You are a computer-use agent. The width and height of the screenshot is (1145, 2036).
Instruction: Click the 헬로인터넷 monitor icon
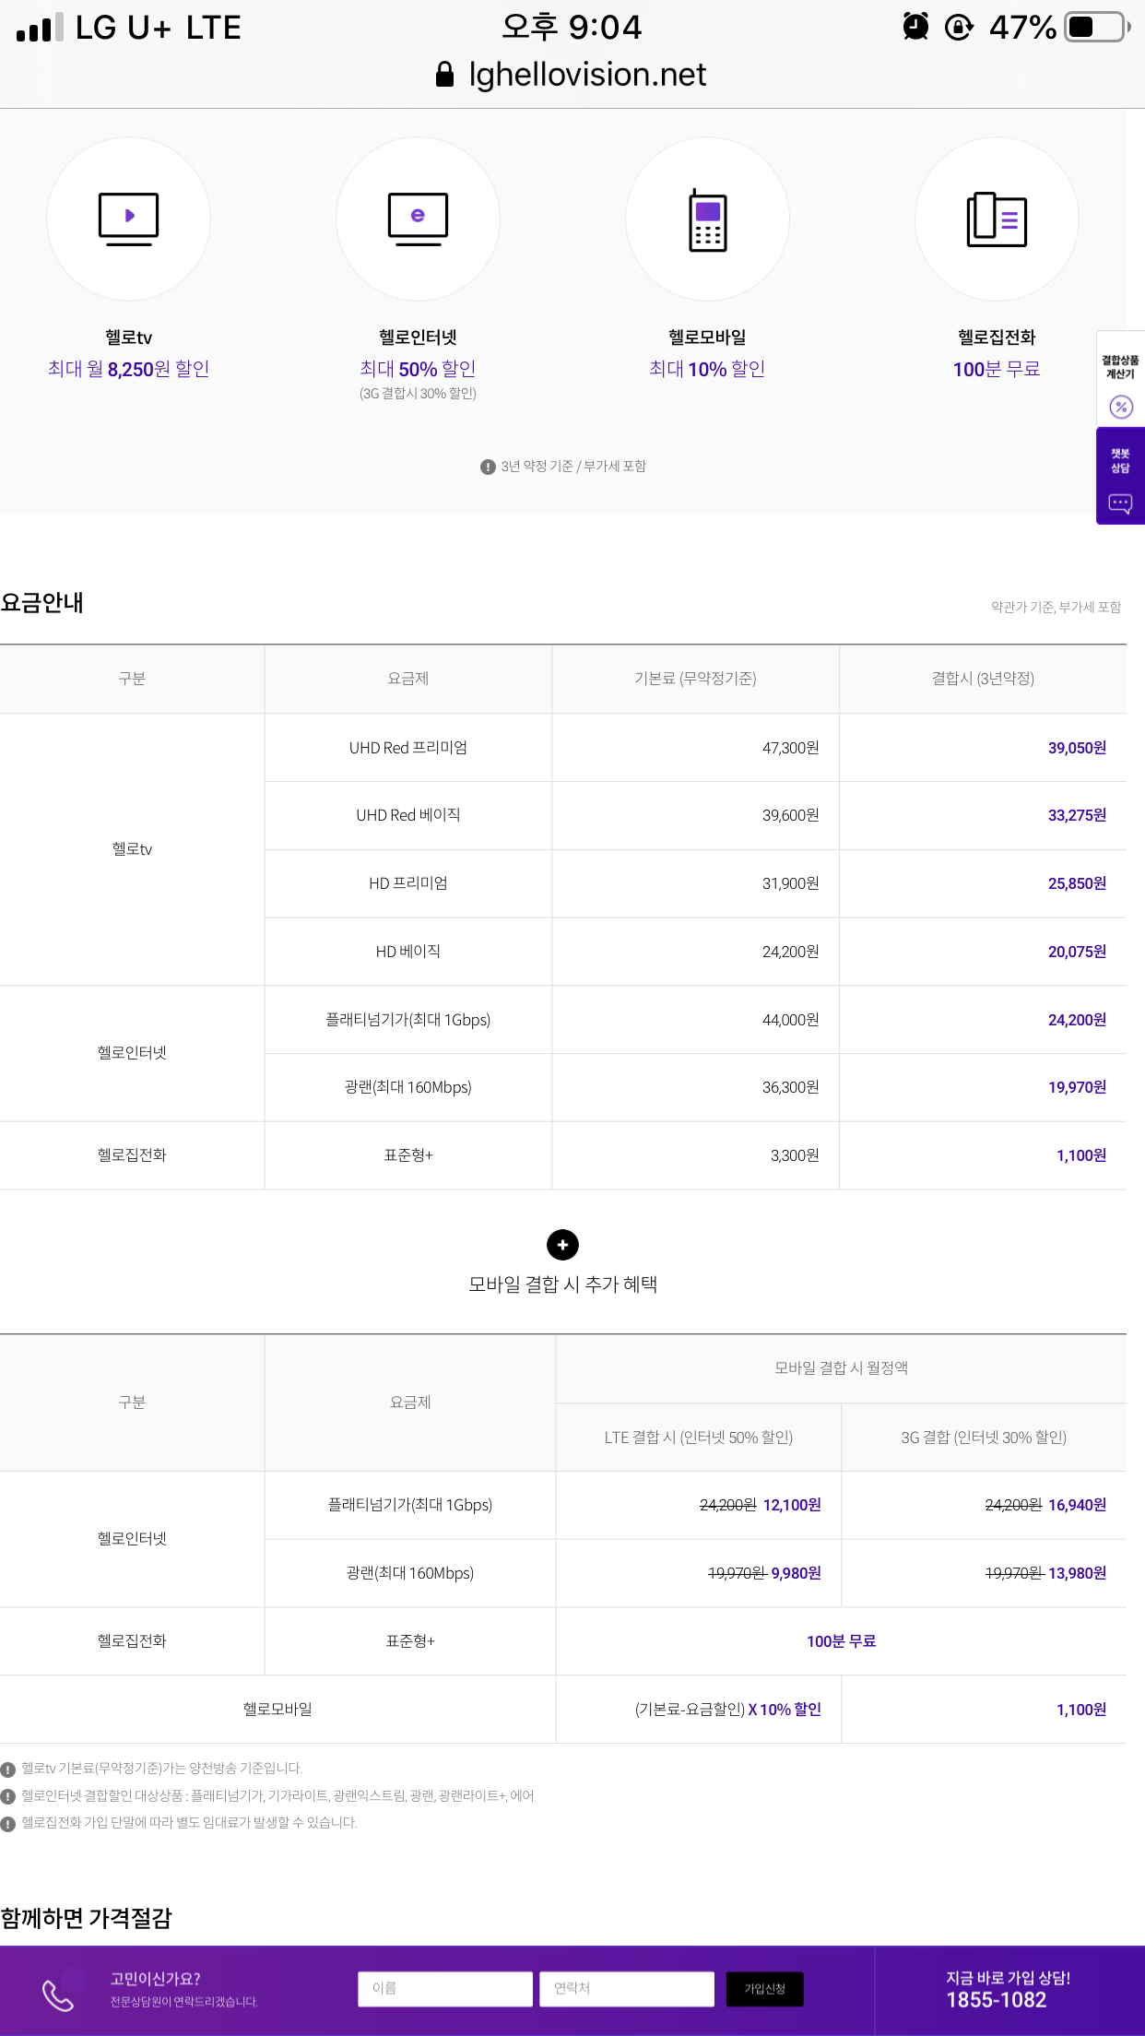(x=418, y=219)
